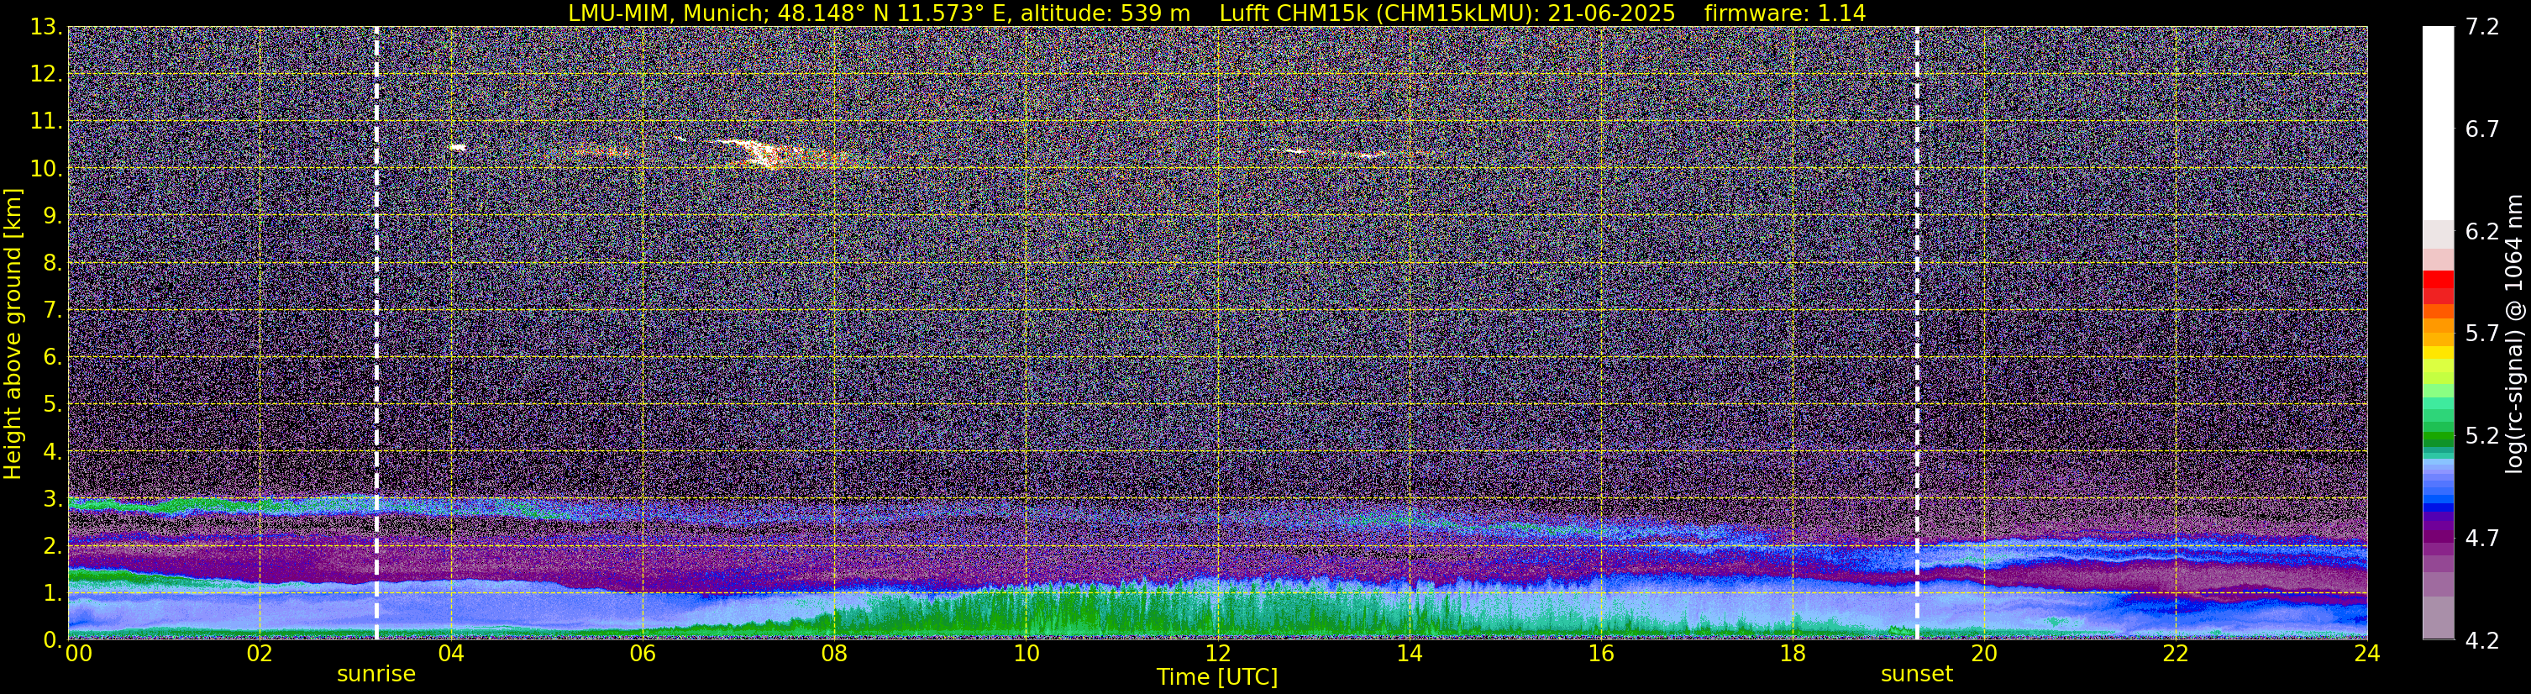Screen dimensions: 2531x694
Task: Click the small white cloud echo near 04 UTC
Action: 457,147
